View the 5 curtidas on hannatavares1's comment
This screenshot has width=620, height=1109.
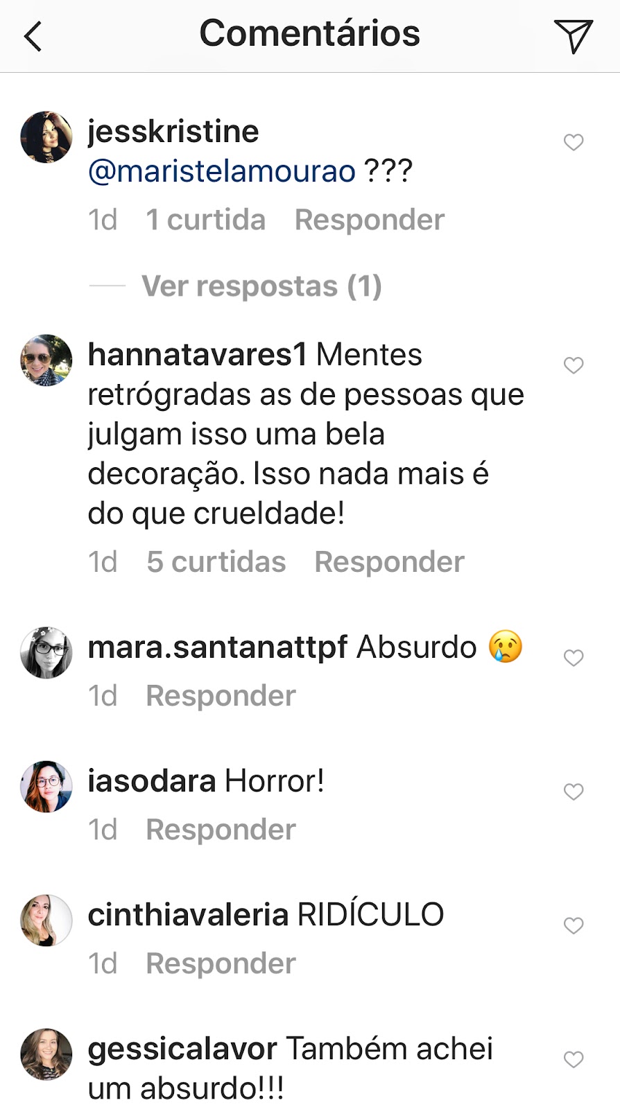[x=216, y=562]
